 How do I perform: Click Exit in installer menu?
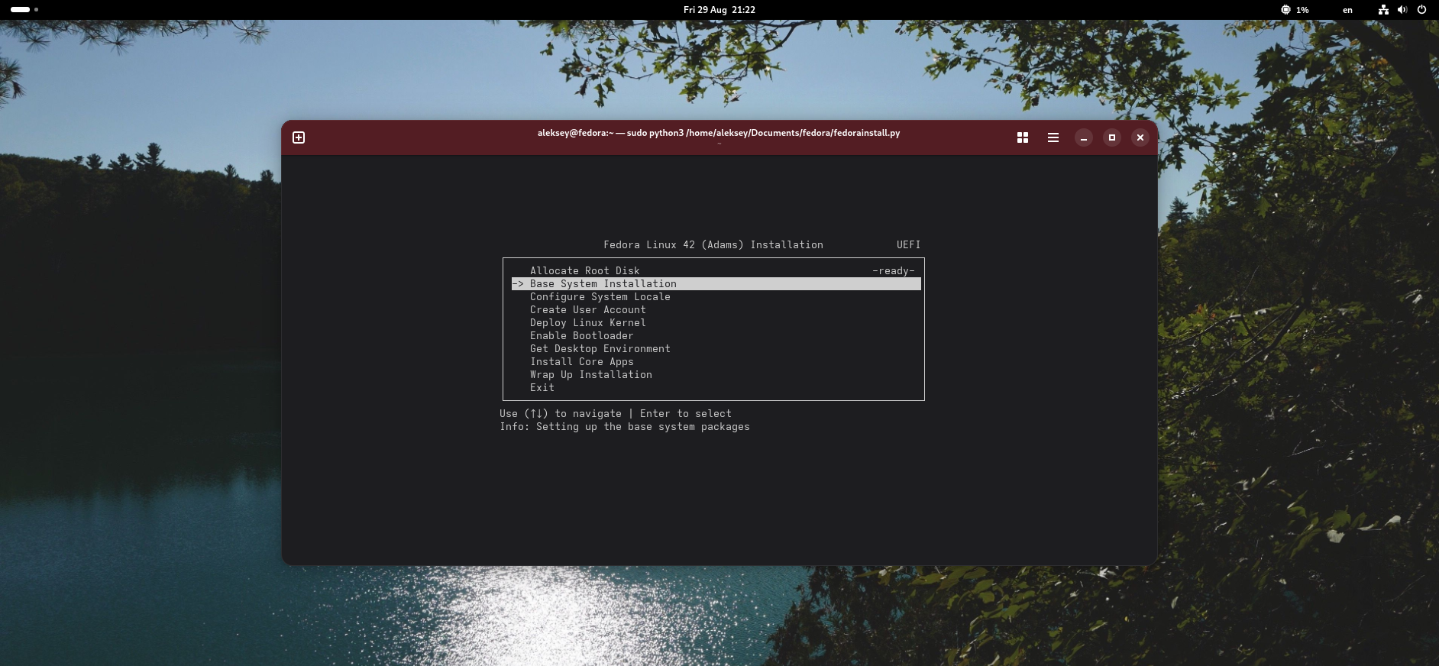tap(542, 388)
